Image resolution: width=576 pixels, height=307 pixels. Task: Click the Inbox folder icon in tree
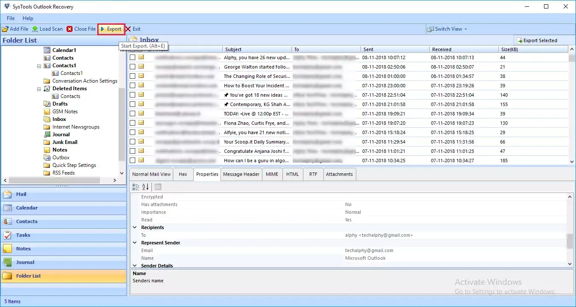[47, 119]
